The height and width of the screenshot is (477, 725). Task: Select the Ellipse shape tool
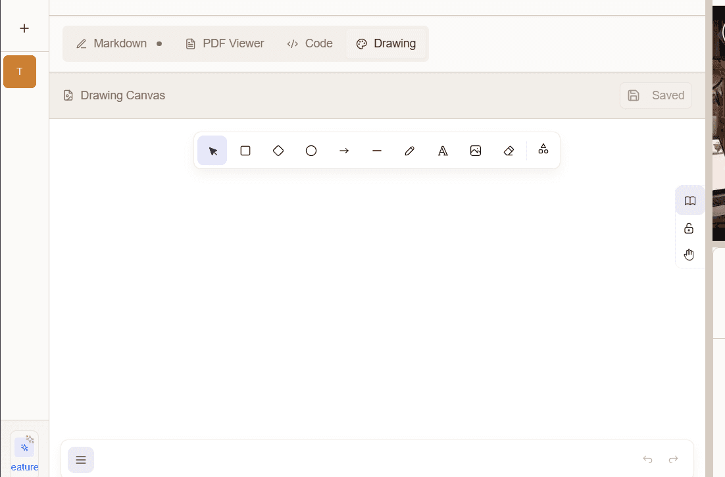pos(311,151)
